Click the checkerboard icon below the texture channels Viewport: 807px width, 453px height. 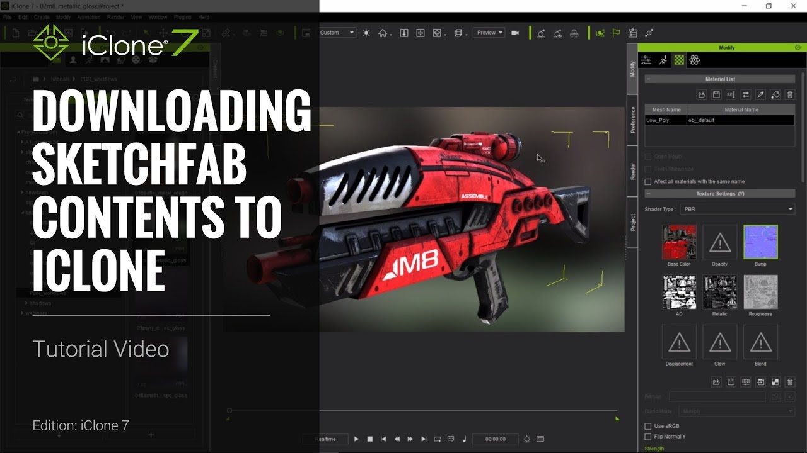[775, 382]
